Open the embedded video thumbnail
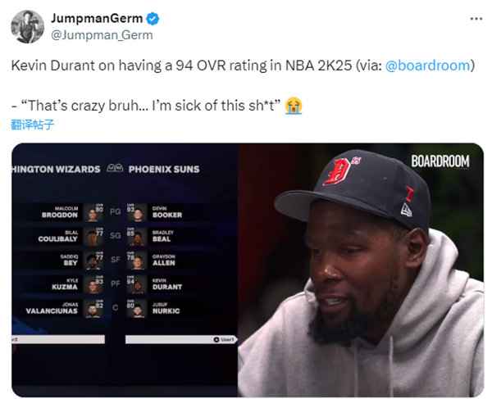492x399 pixels. [248, 270]
